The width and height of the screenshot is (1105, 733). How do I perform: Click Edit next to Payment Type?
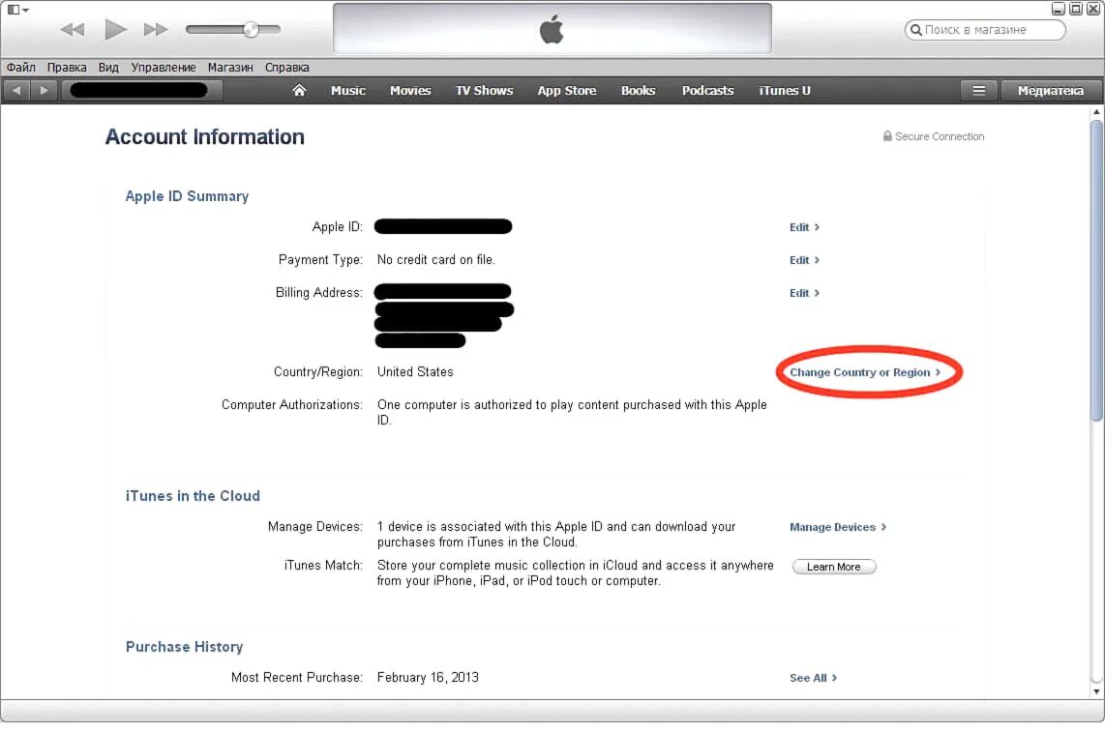(x=804, y=260)
